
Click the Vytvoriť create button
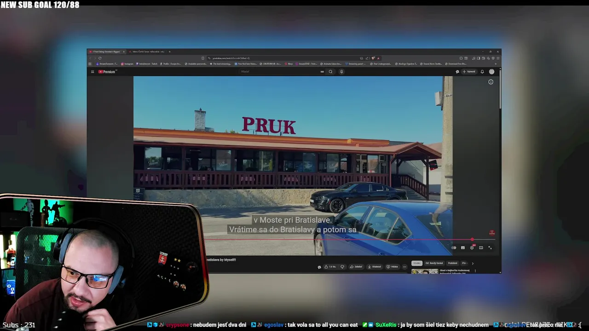pyautogui.click(x=469, y=72)
